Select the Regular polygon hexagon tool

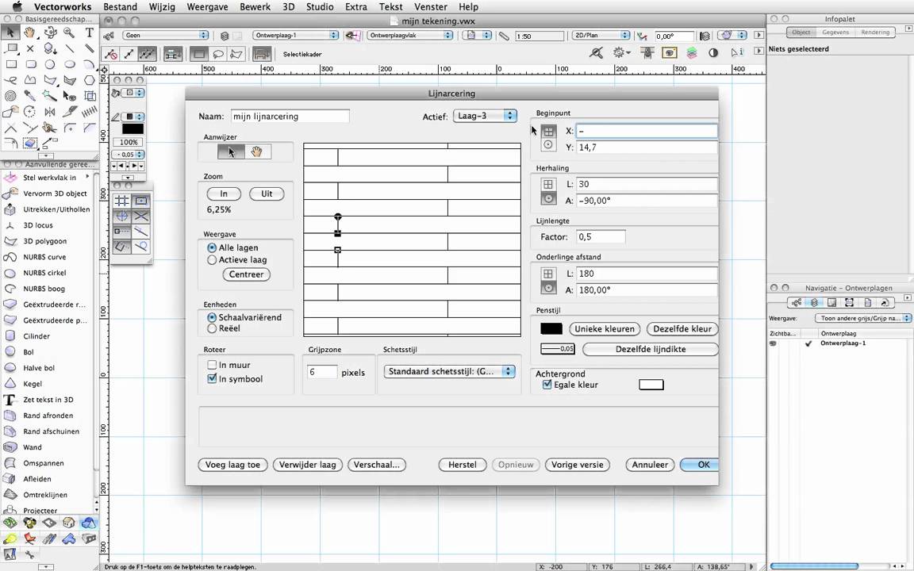coord(89,80)
